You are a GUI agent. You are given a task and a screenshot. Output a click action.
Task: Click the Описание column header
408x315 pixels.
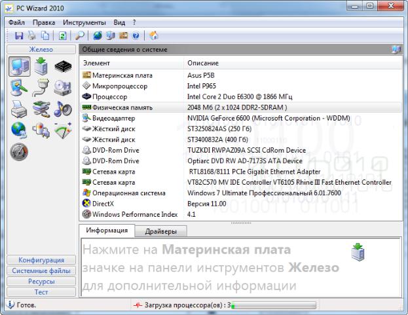pos(293,63)
